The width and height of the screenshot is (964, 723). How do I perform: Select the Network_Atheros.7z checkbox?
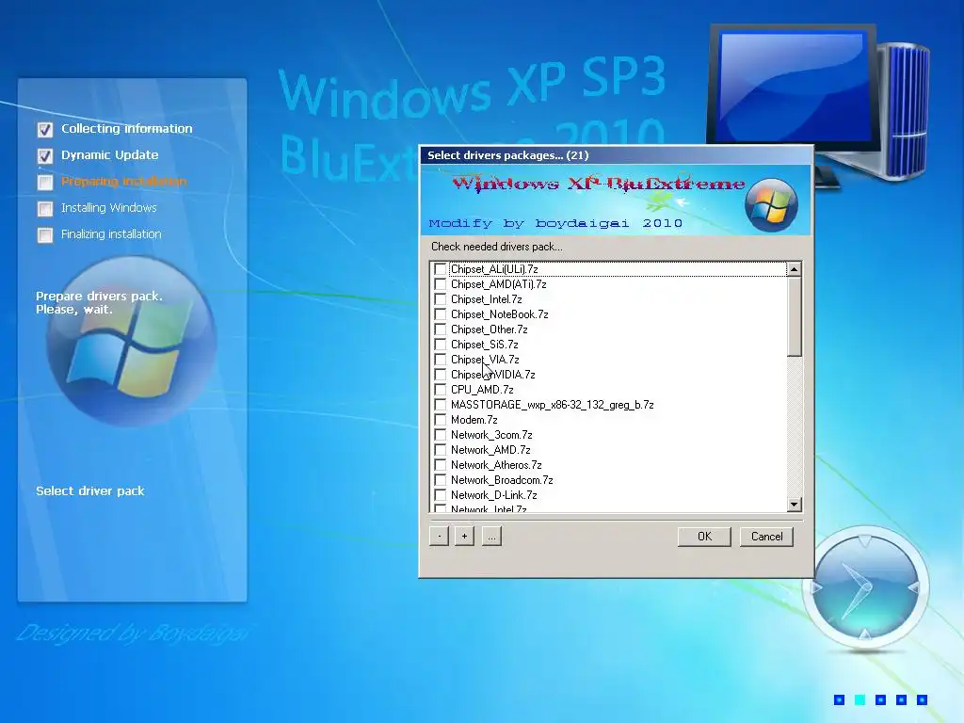pyautogui.click(x=441, y=465)
